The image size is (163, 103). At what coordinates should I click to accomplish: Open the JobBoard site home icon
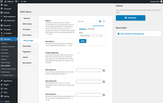tap(5, 1)
